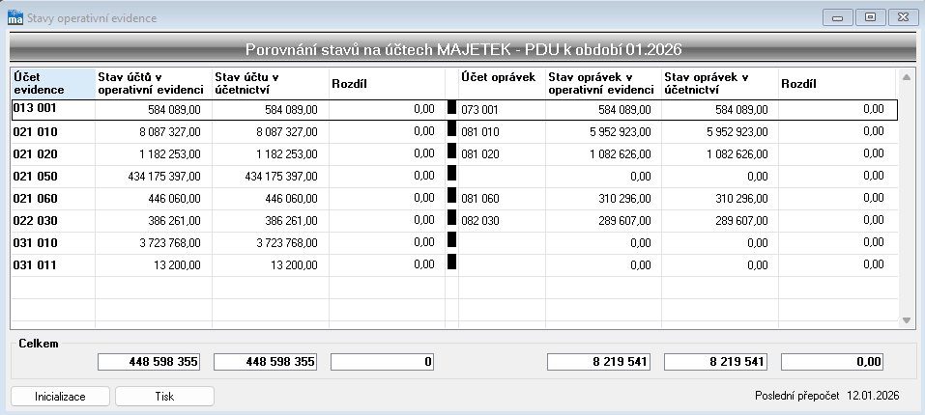Viewport: 925px width, 415px height.
Task: Click the 310 296,00 oprávek operativní cell
Action: [x=603, y=199]
